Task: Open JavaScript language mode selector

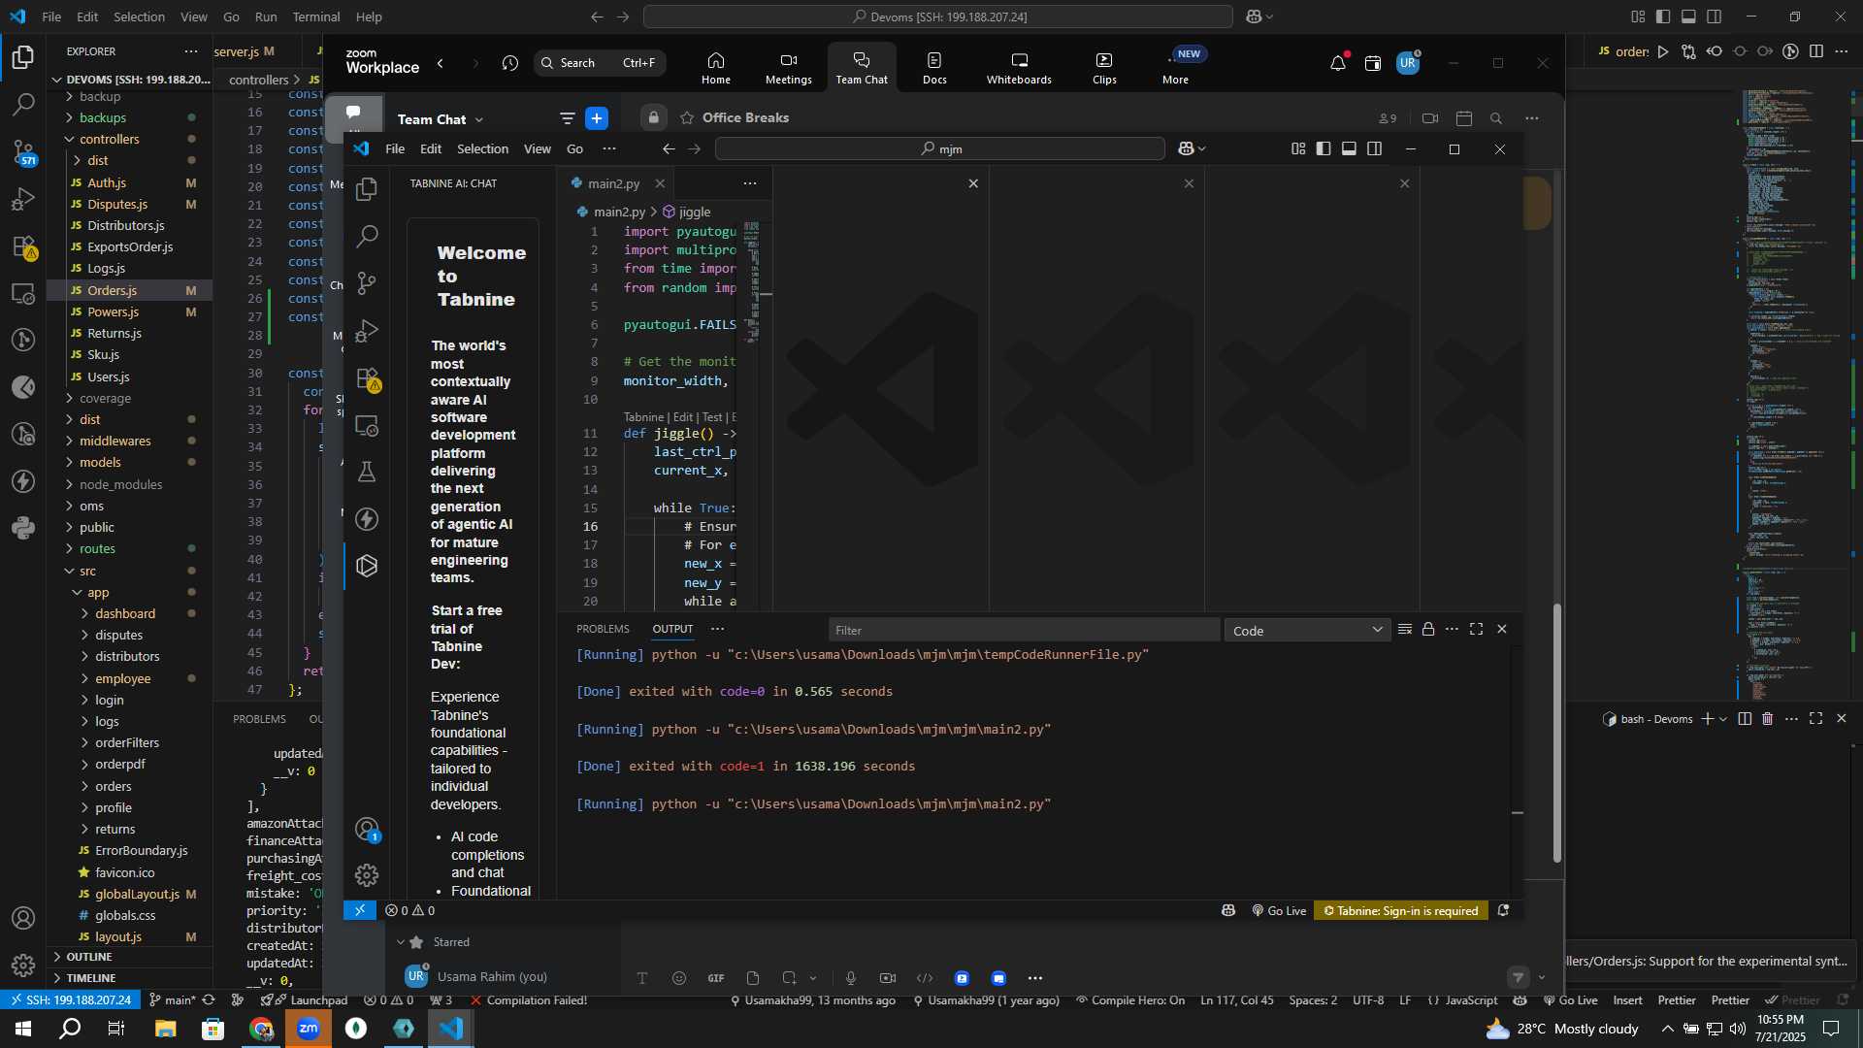Action: [x=1471, y=1000]
